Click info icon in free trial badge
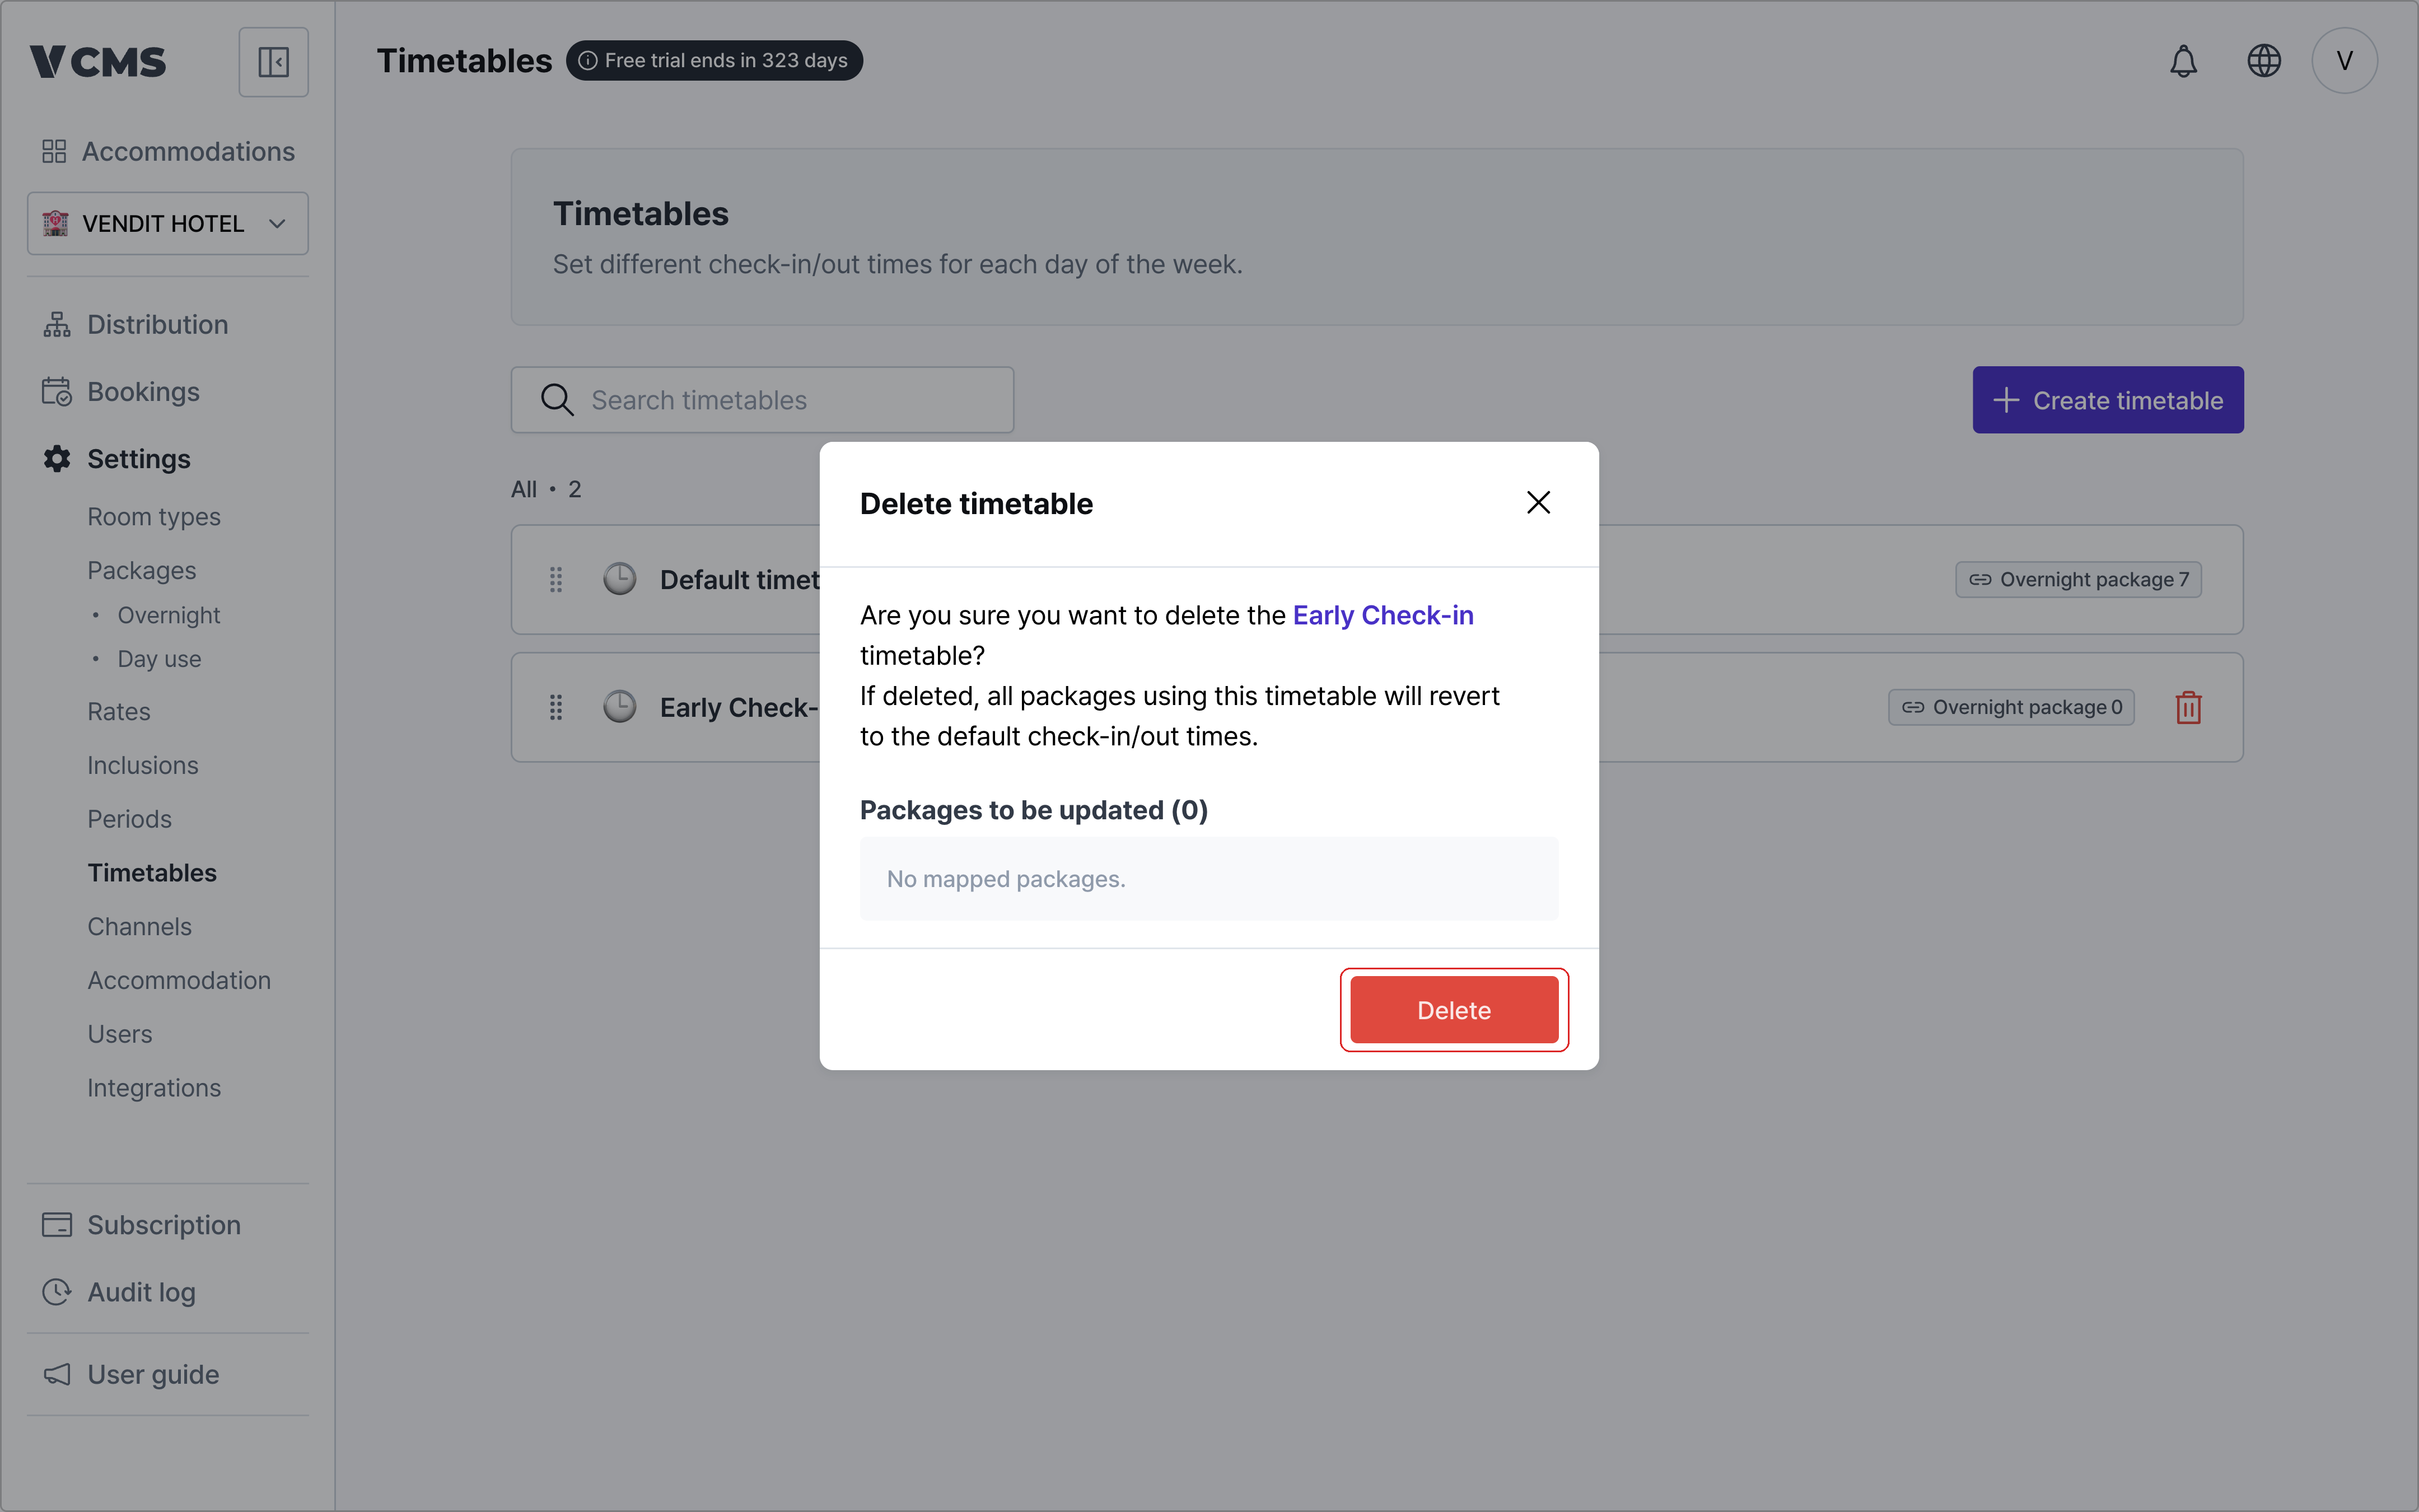This screenshot has width=2419, height=1512. click(x=589, y=61)
